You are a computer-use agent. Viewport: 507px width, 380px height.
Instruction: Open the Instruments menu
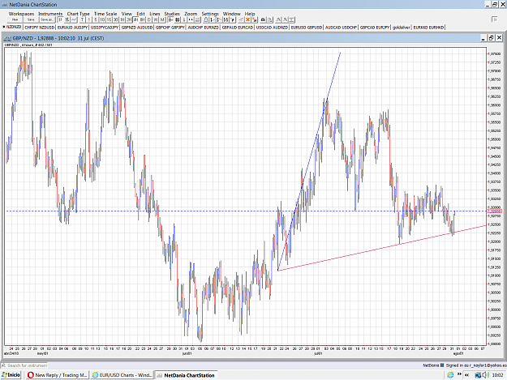point(50,14)
